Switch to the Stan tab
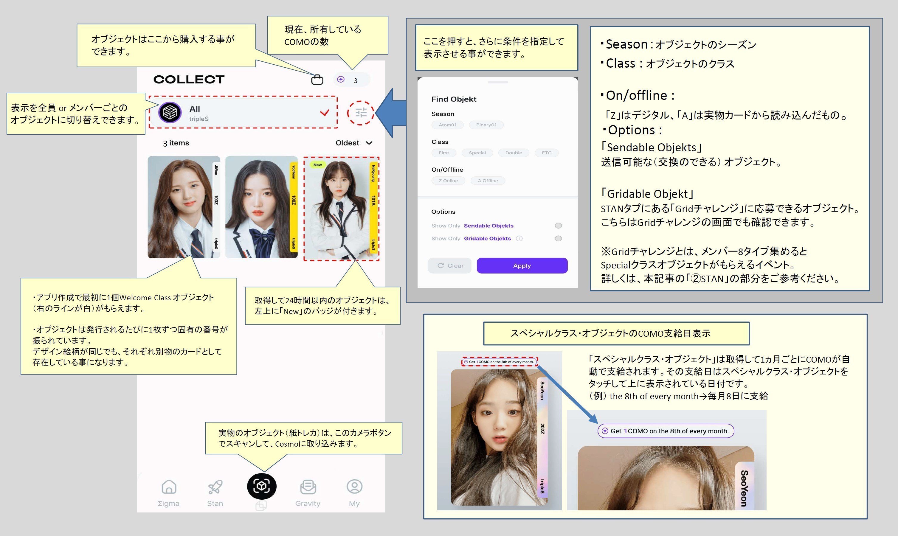Screen dimensions: 898x536 pos(215,493)
